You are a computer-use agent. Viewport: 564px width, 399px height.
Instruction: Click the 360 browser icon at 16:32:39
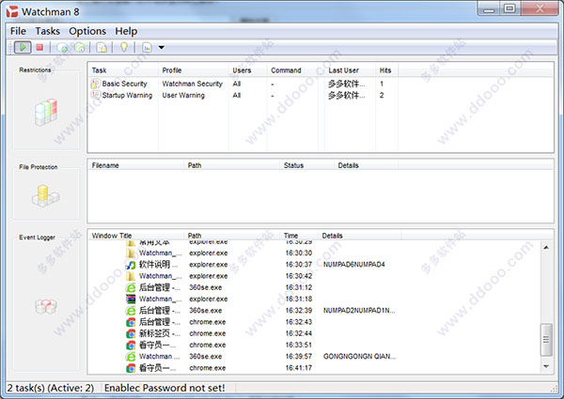point(131,311)
